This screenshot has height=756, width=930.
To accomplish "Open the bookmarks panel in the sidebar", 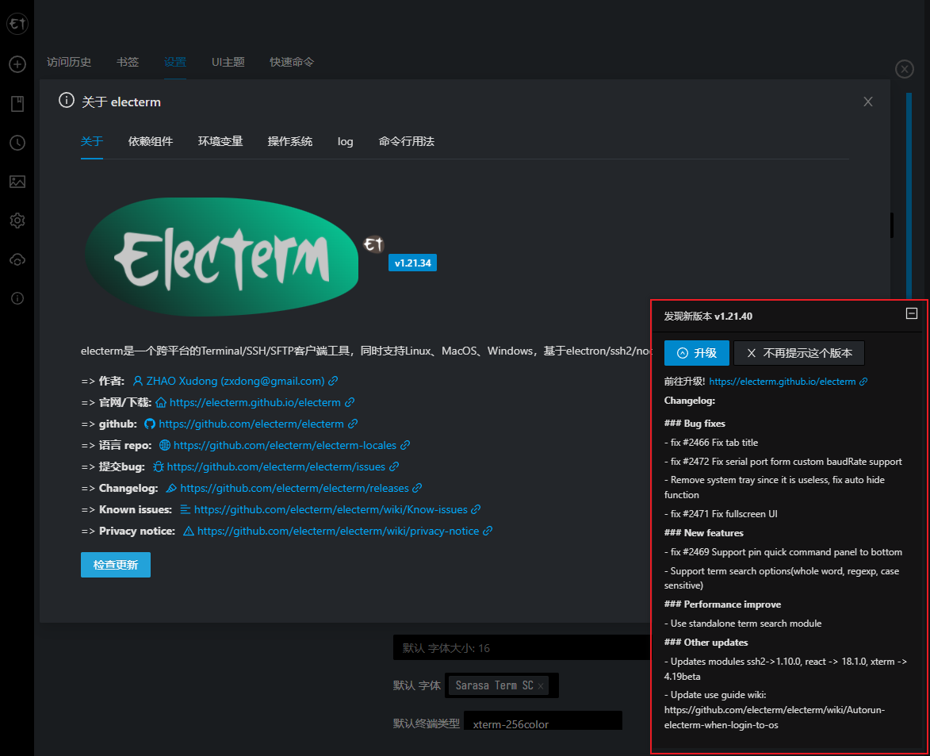I will pyautogui.click(x=17, y=103).
